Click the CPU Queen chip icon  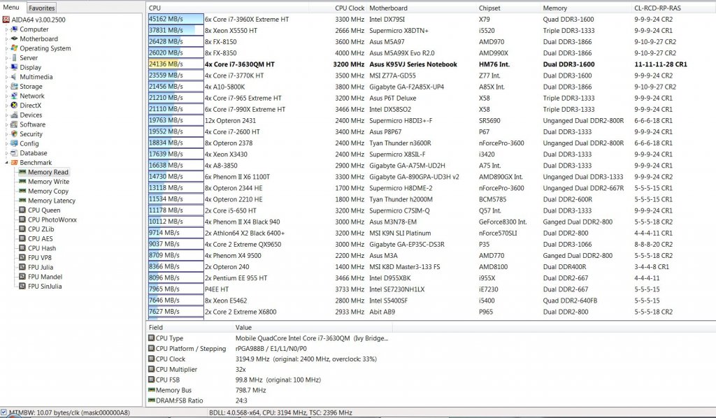(22, 210)
